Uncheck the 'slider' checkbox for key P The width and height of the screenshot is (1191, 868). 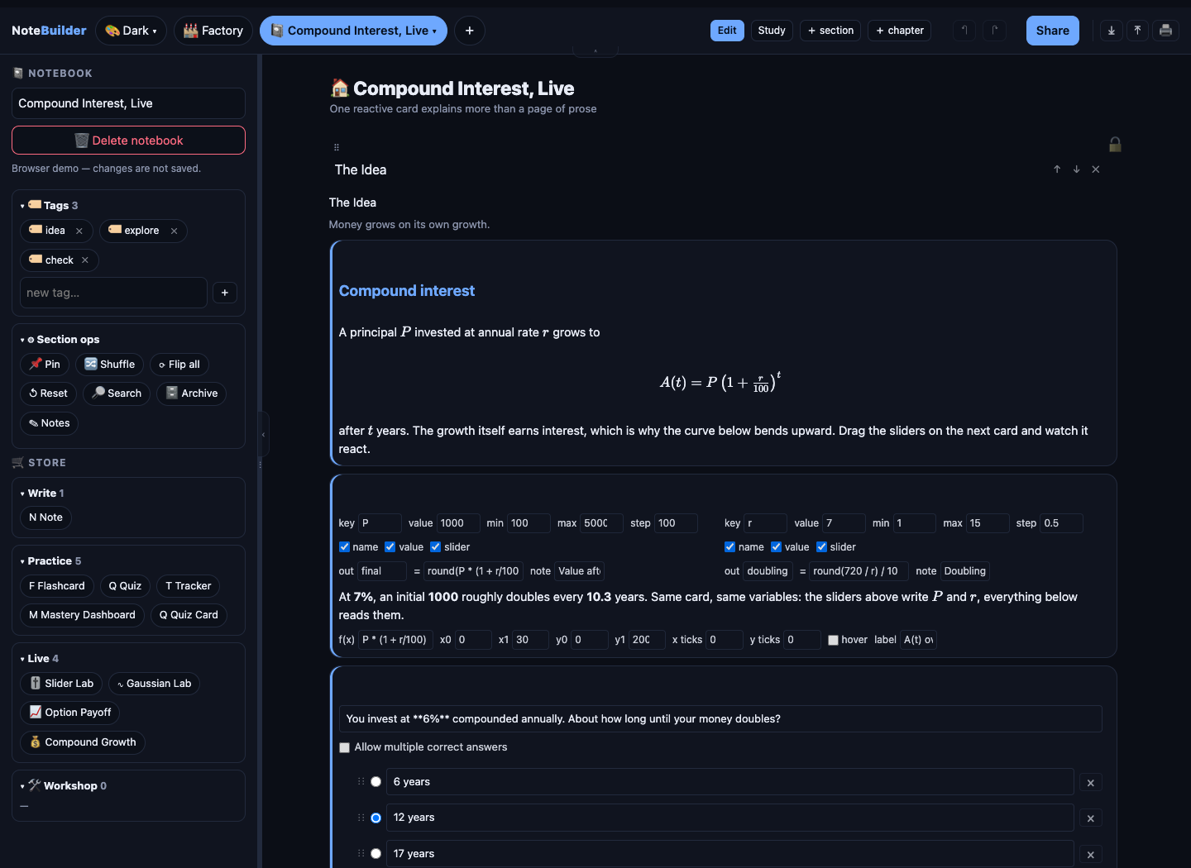pyautogui.click(x=436, y=546)
